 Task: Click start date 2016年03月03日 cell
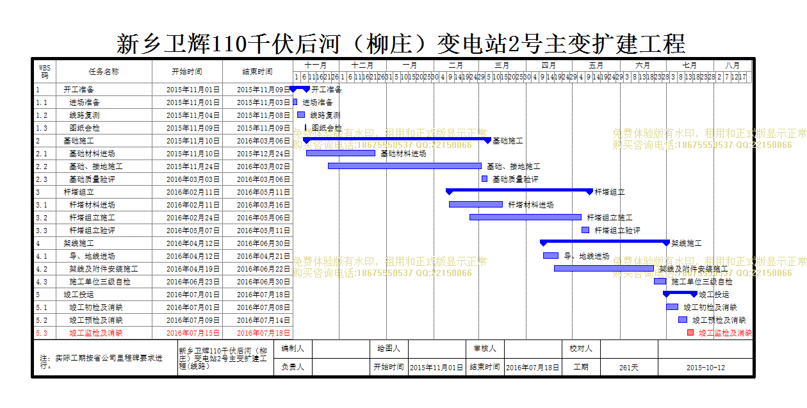pyautogui.click(x=188, y=179)
